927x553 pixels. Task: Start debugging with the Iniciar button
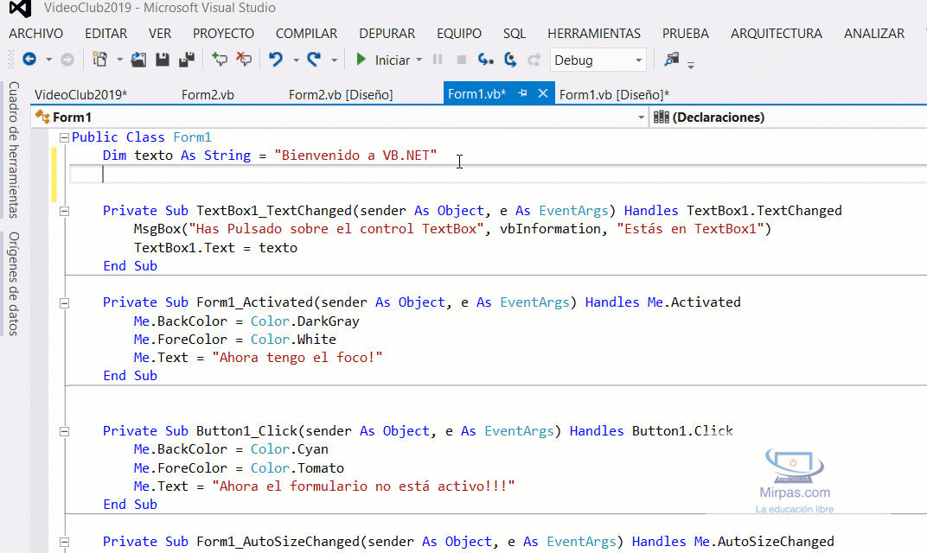[382, 60]
